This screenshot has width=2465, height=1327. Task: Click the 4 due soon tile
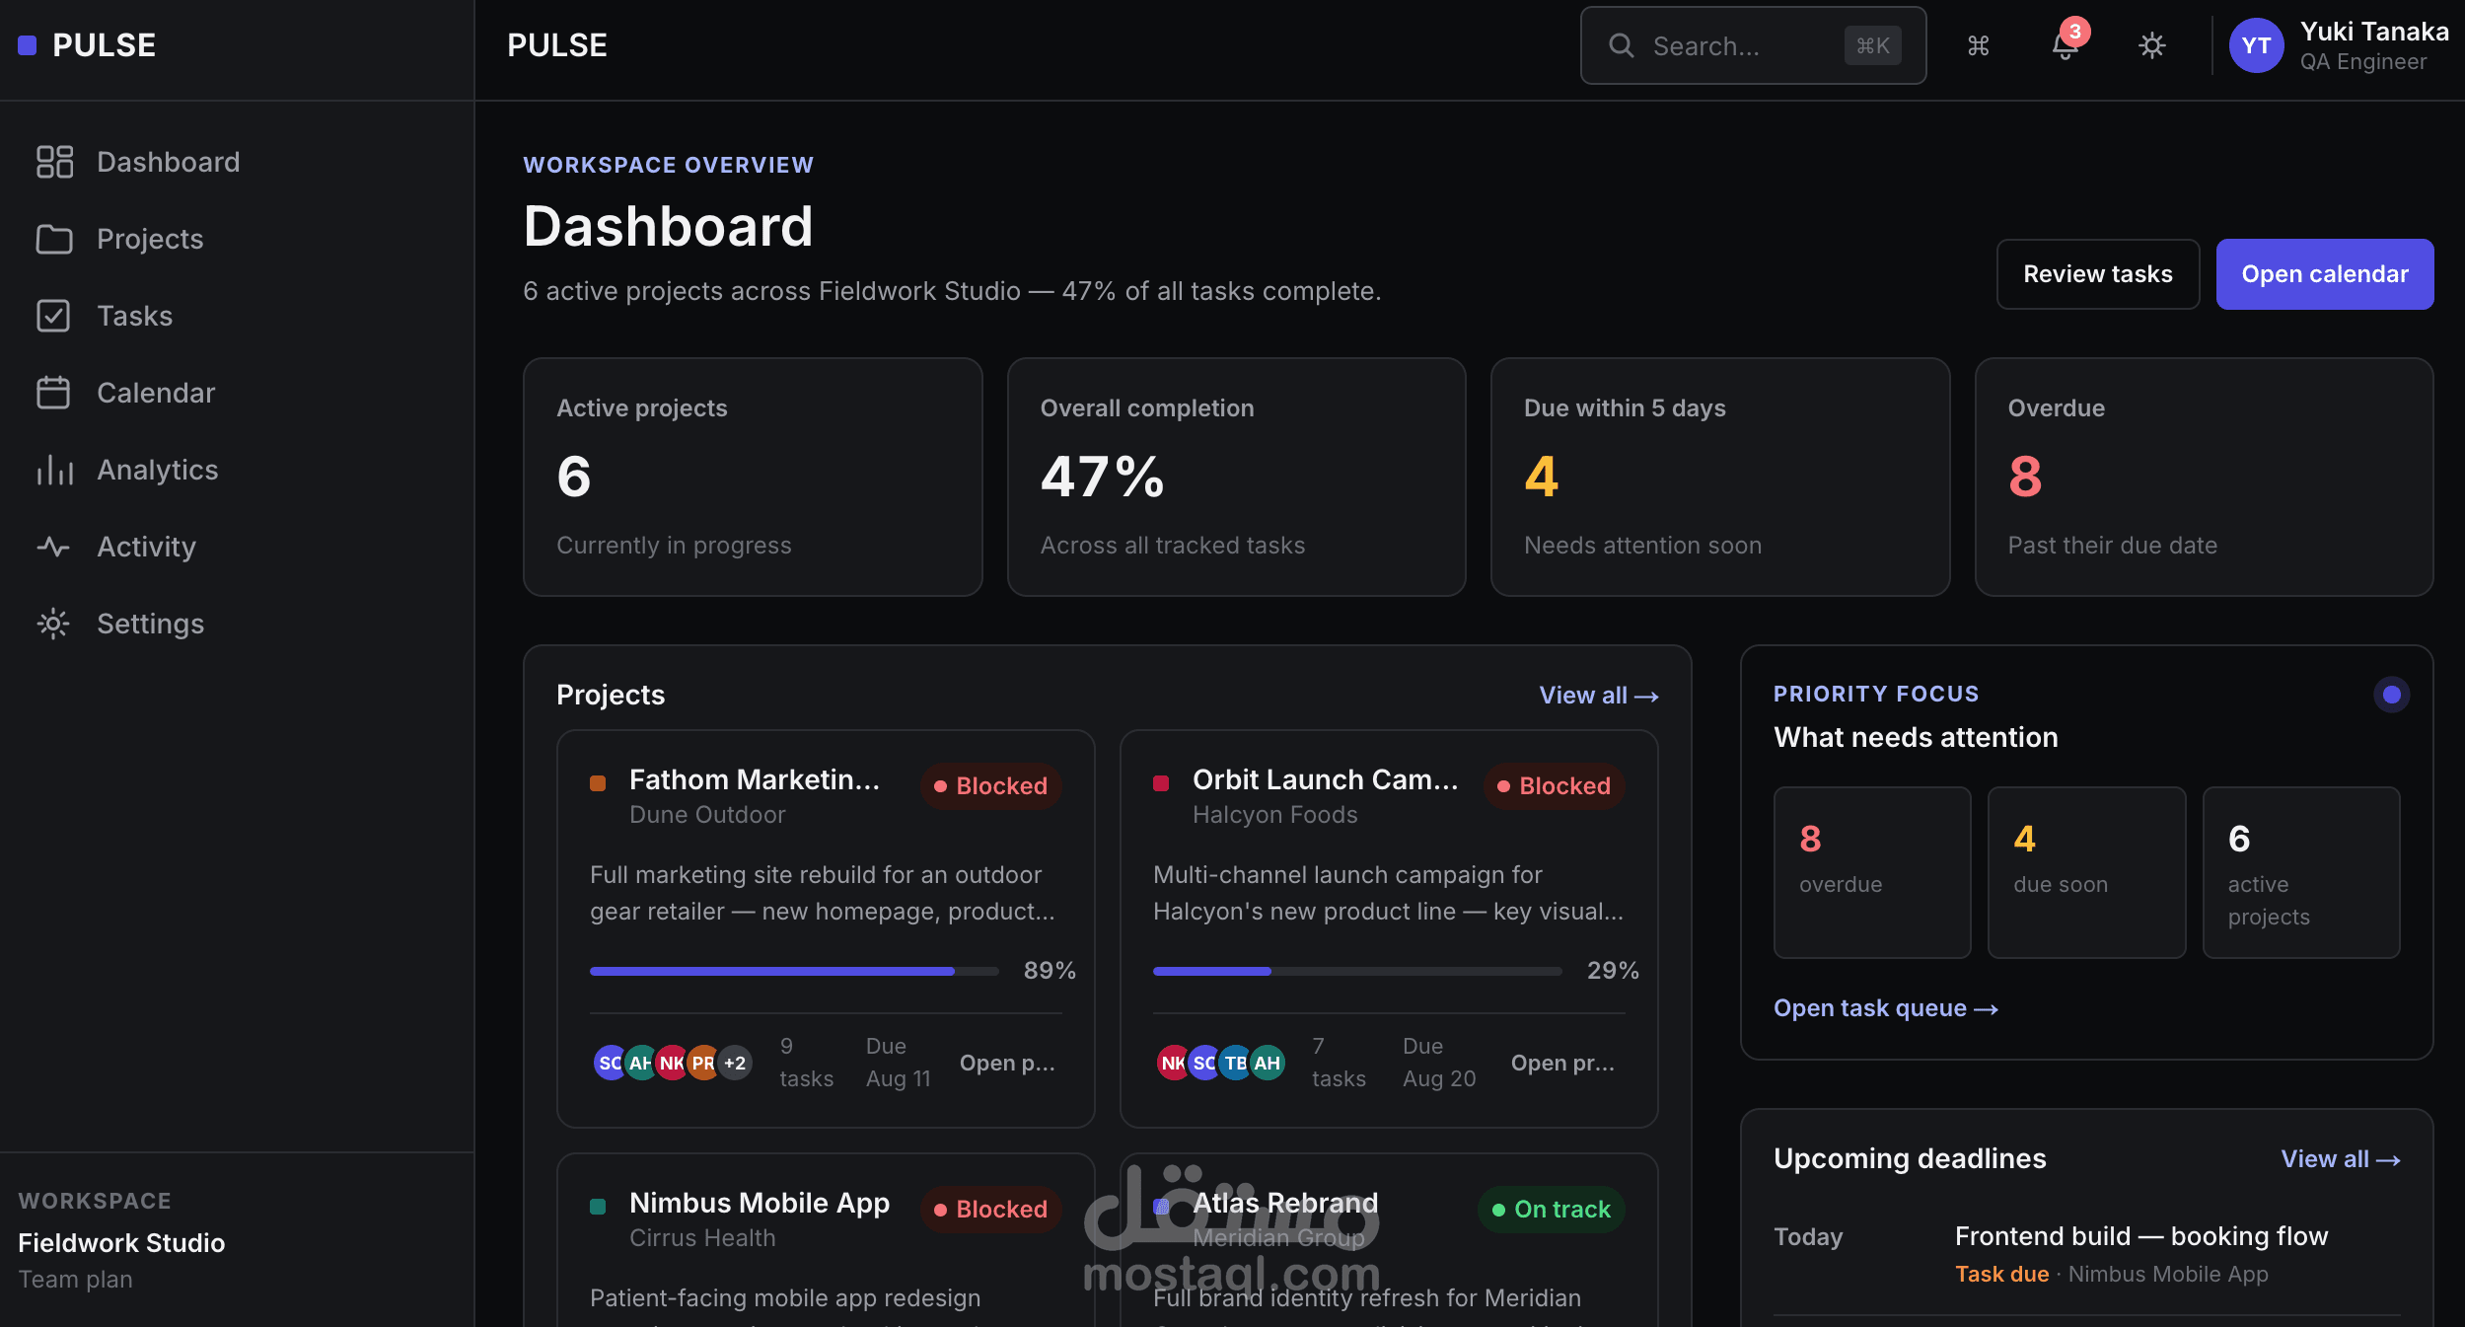tap(2086, 872)
